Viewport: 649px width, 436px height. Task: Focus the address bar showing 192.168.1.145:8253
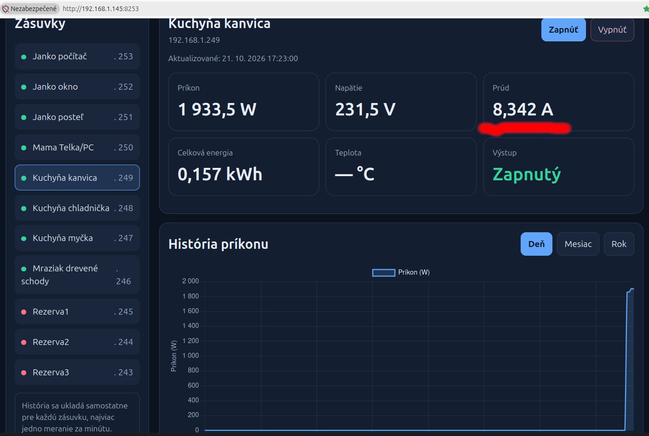tap(101, 9)
